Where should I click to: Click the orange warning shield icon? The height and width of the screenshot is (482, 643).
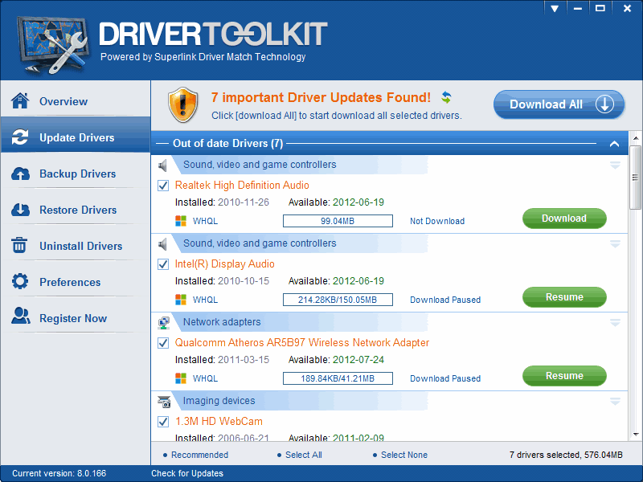[182, 105]
